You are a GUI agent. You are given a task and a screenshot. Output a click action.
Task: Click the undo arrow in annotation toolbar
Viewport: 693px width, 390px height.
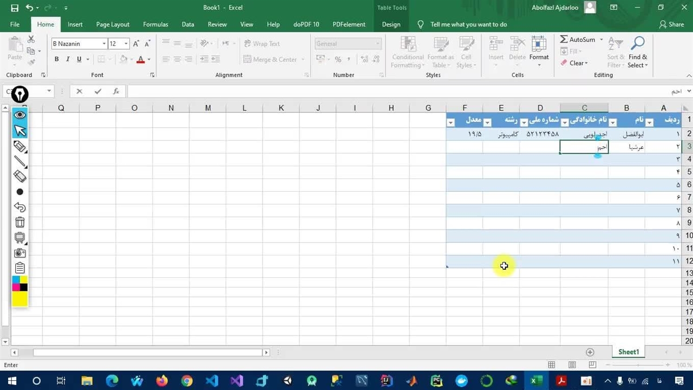coord(20,207)
